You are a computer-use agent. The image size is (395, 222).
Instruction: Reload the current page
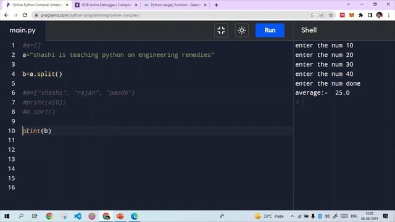25,15
